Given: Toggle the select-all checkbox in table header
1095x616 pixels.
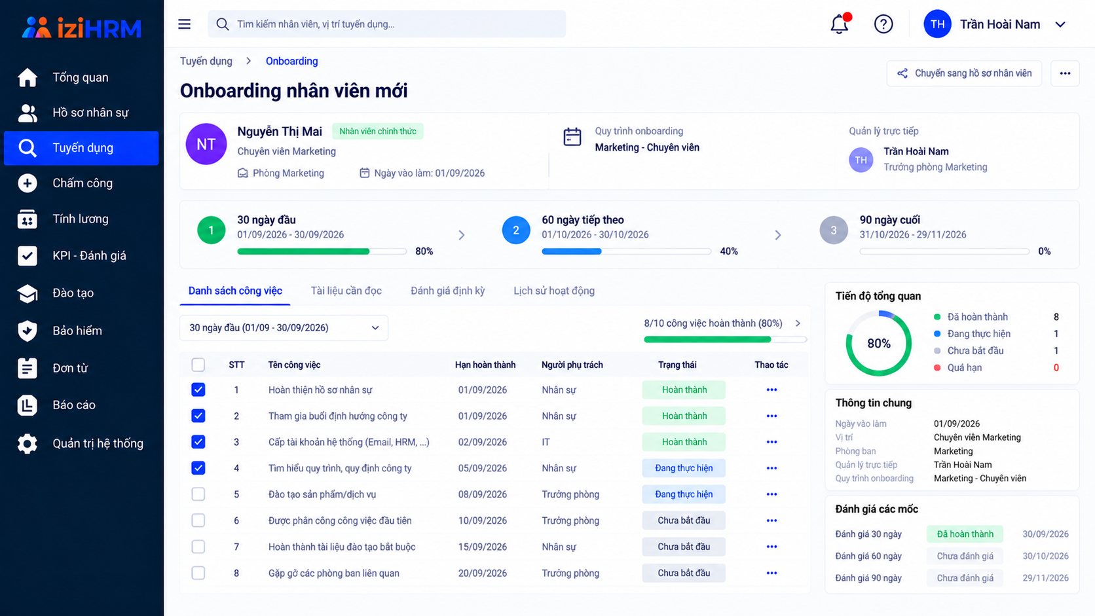Looking at the screenshot, I should pyautogui.click(x=198, y=365).
